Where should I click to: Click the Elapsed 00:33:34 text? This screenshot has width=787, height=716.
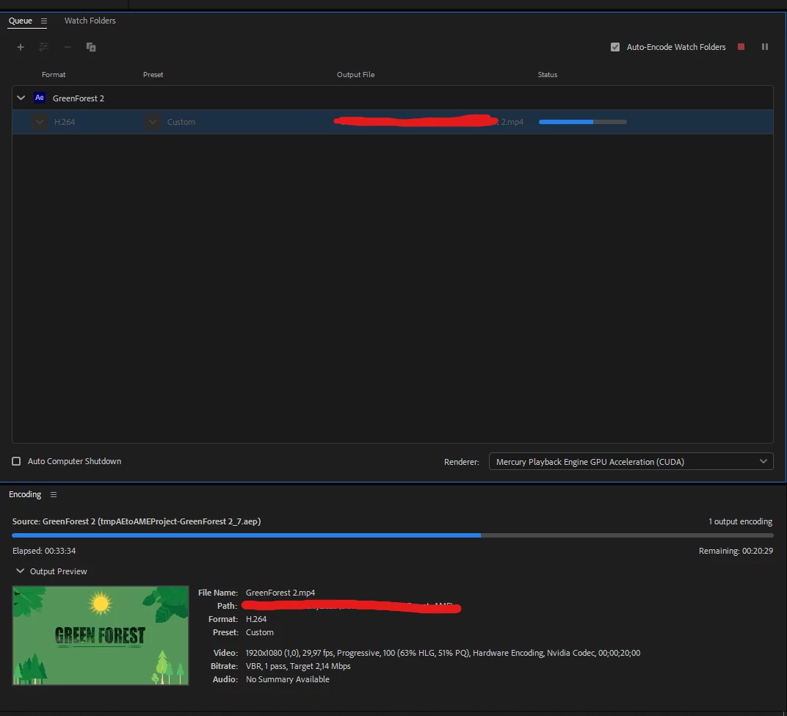pyautogui.click(x=44, y=551)
